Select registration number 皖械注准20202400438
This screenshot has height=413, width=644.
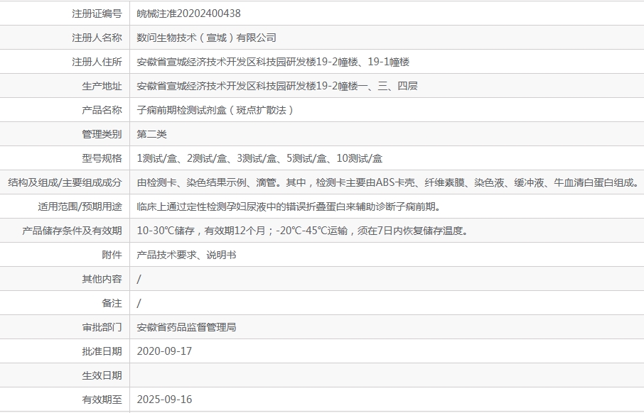pos(188,13)
